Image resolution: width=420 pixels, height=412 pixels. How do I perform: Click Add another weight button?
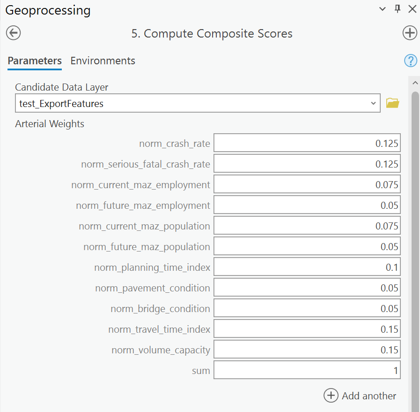tap(360, 396)
